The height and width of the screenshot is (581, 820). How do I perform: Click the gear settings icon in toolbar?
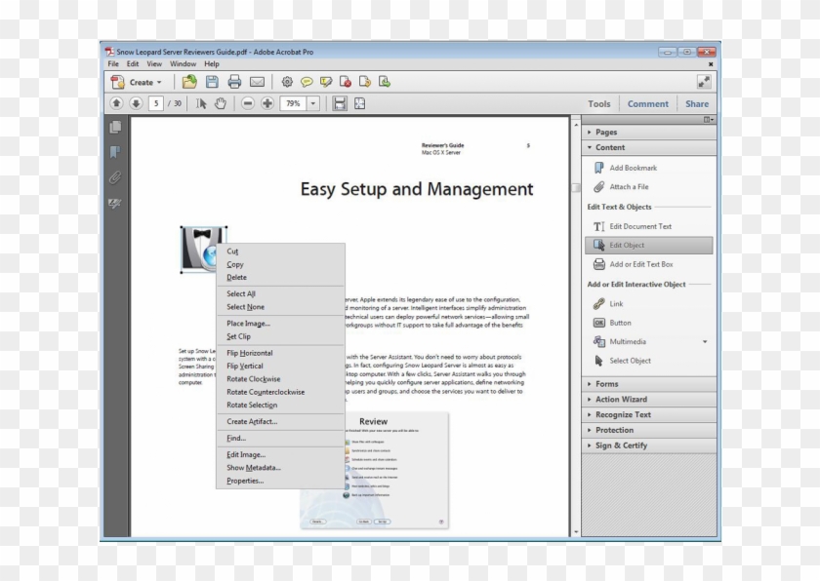287,82
